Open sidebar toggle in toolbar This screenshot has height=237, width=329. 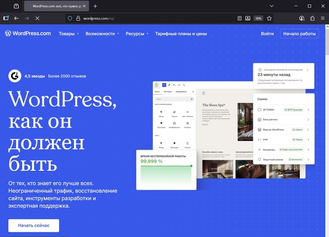click(6, 18)
